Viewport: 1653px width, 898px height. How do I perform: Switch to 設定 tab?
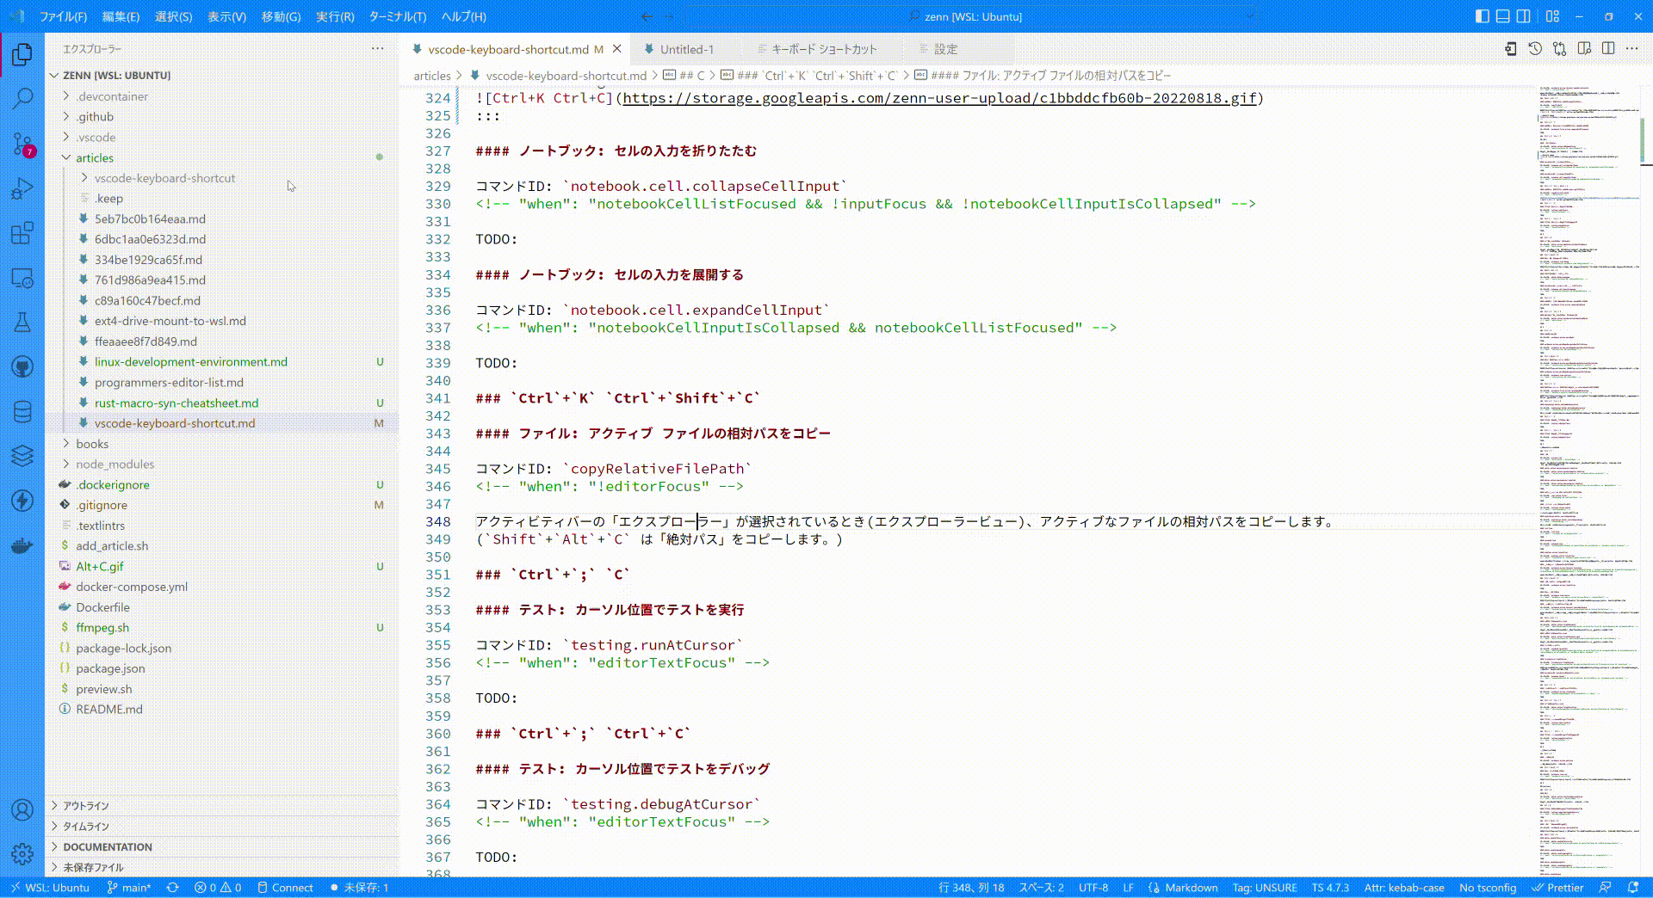pos(945,49)
